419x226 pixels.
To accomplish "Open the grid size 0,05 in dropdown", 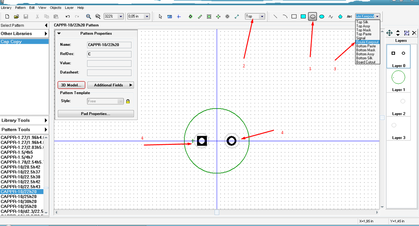I will [x=147, y=16].
